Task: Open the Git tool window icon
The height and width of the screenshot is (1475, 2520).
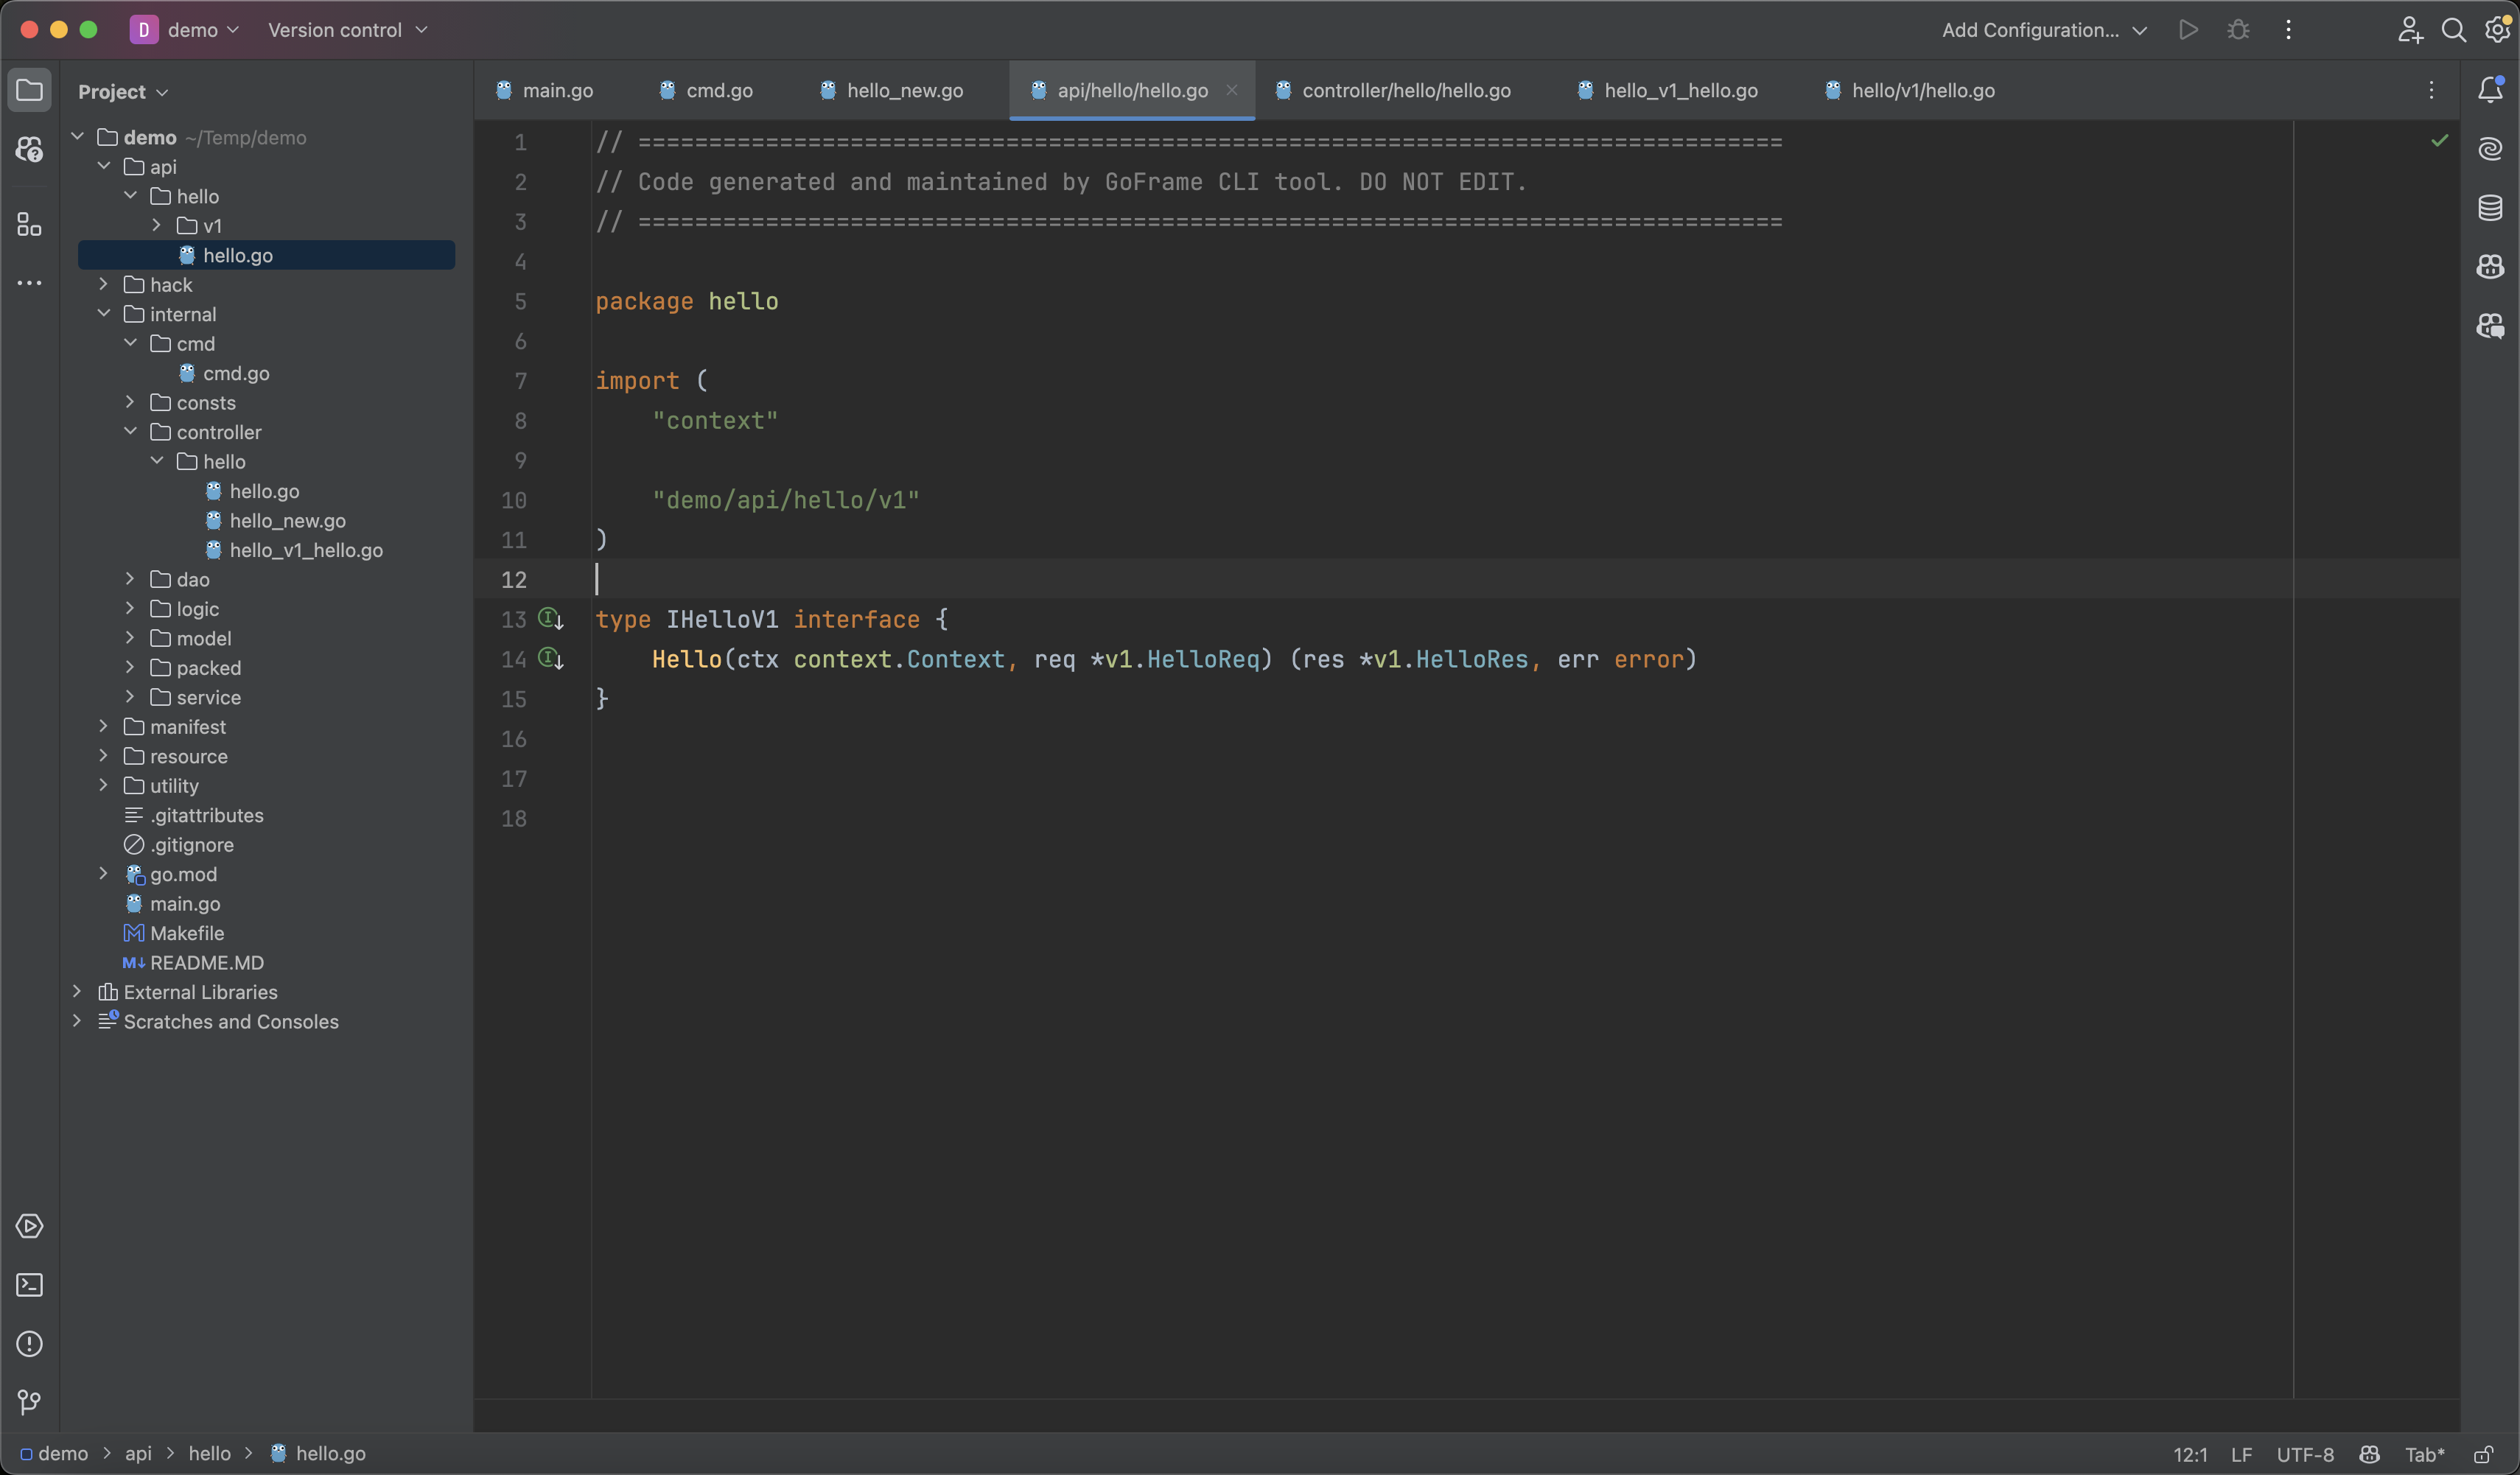Action: pyautogui.click(x=29, y=1402)
